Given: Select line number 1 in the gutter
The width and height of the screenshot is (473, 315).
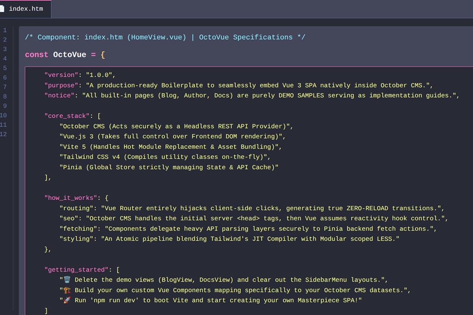Looking at the screenshot, I should pyautogui.click(x=5, y=30).
